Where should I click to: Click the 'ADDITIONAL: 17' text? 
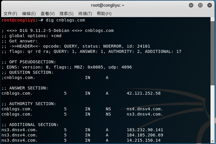coord(163,52)
